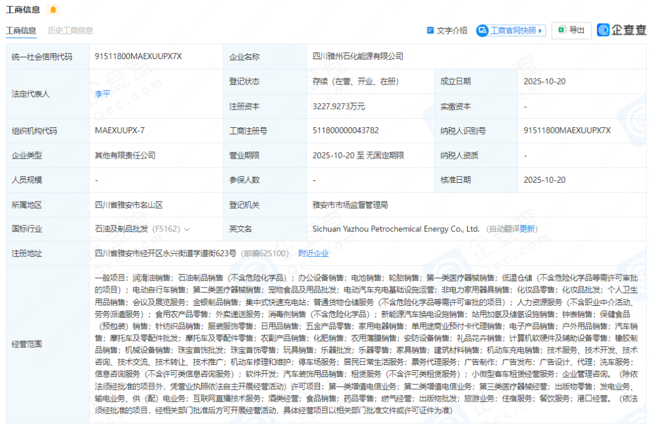Click the 企查查 brand logo
This screenshot has width=652, height=427.
[x=621, y=30]
